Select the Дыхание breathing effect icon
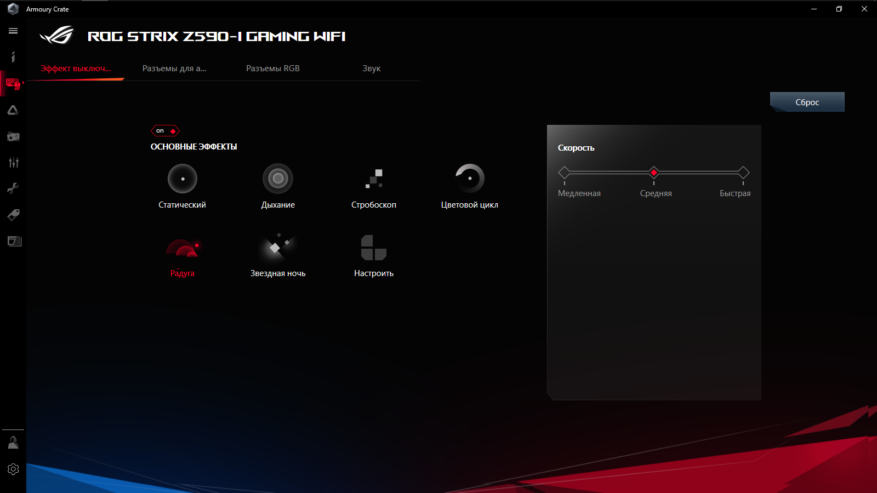This screenshot has width=877, height=493. (x=278, y=179)
